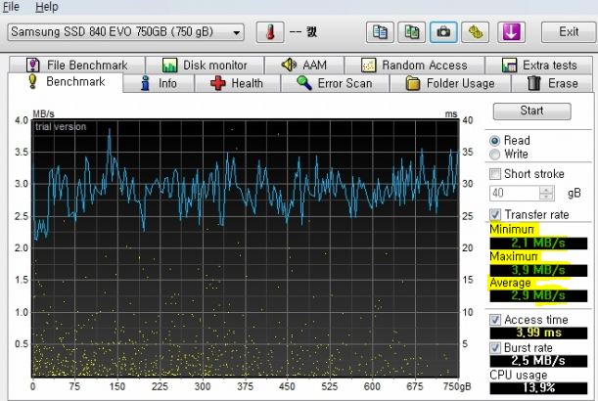Click the Erase trash can icon
Image resolution: width=598 pixels, height=401 pixels.
[534, 83]
